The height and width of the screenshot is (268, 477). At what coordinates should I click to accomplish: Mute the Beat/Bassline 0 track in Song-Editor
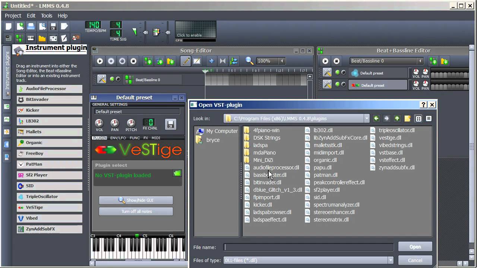click(x=112, y=79)
